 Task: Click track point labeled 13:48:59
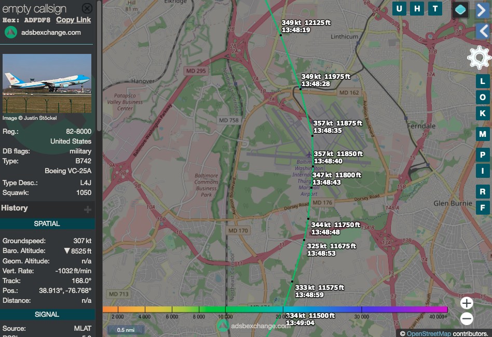[x=292, y=282]
